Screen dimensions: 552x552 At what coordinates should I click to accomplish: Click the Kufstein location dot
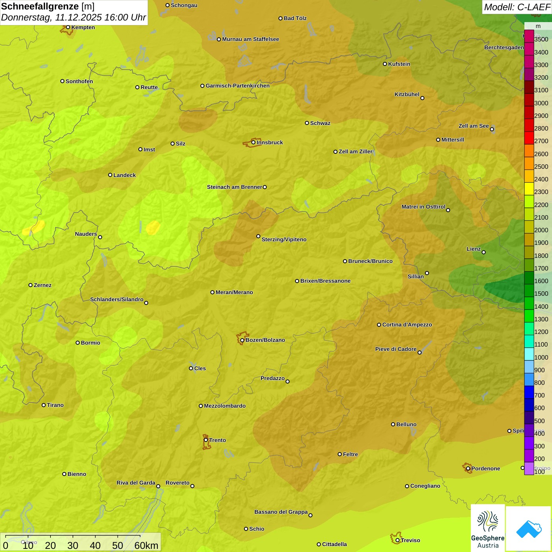pos(385,64)
